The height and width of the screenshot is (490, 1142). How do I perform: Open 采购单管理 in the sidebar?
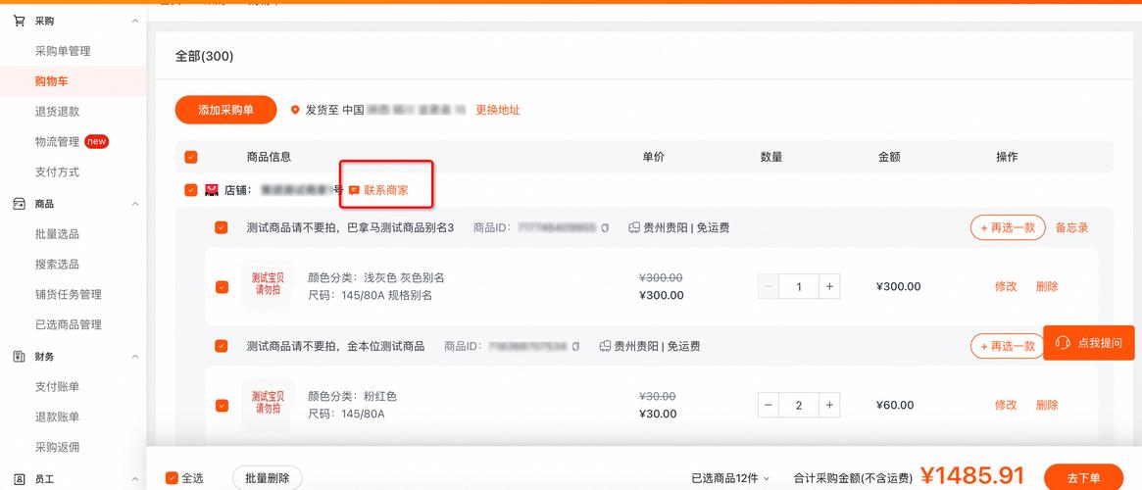tap(63, 51)
